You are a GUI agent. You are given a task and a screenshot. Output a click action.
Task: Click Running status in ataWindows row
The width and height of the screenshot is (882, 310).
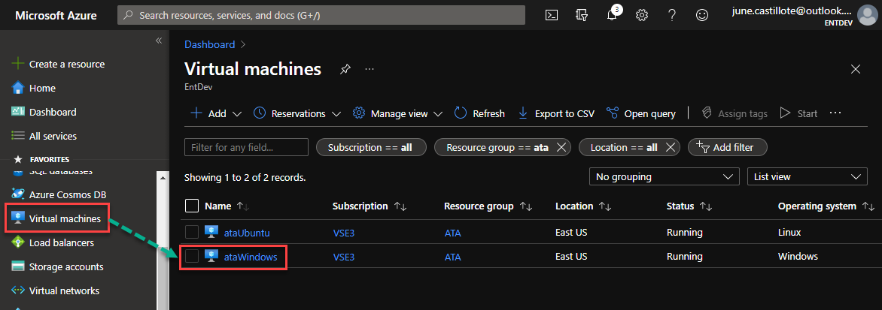[x=685, y=257]
